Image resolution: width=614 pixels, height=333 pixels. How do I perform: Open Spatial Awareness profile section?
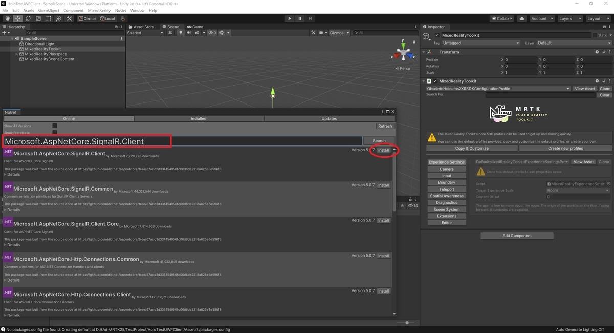(x=447, y=196)
